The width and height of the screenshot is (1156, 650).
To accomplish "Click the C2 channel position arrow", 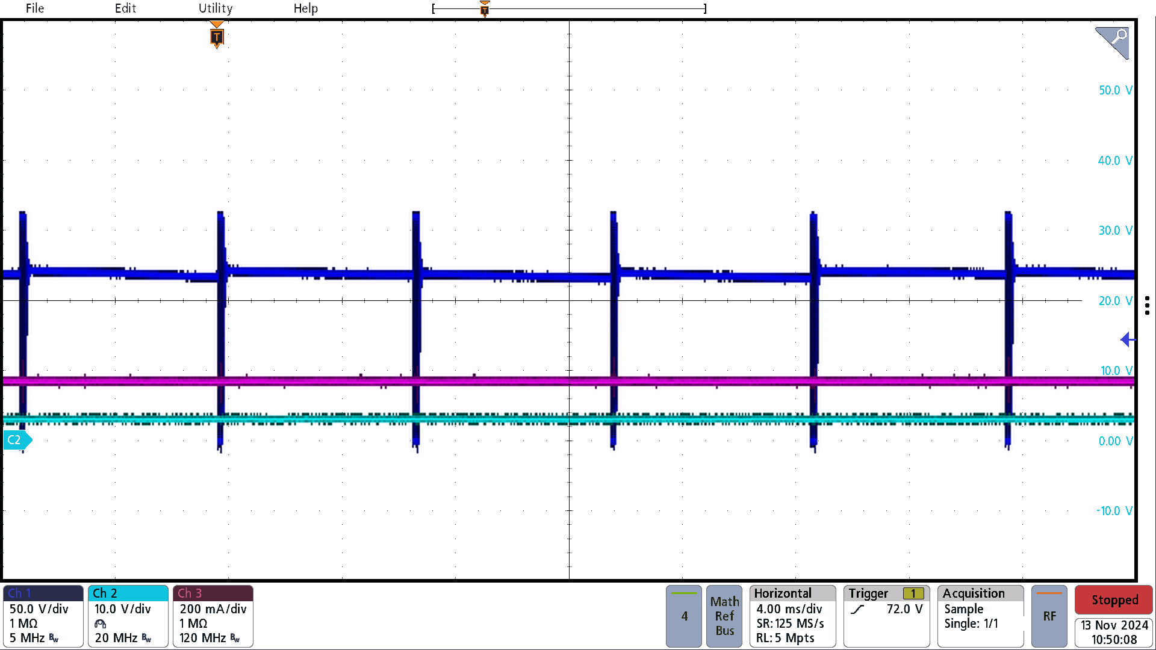I will (x=16, y=440).
